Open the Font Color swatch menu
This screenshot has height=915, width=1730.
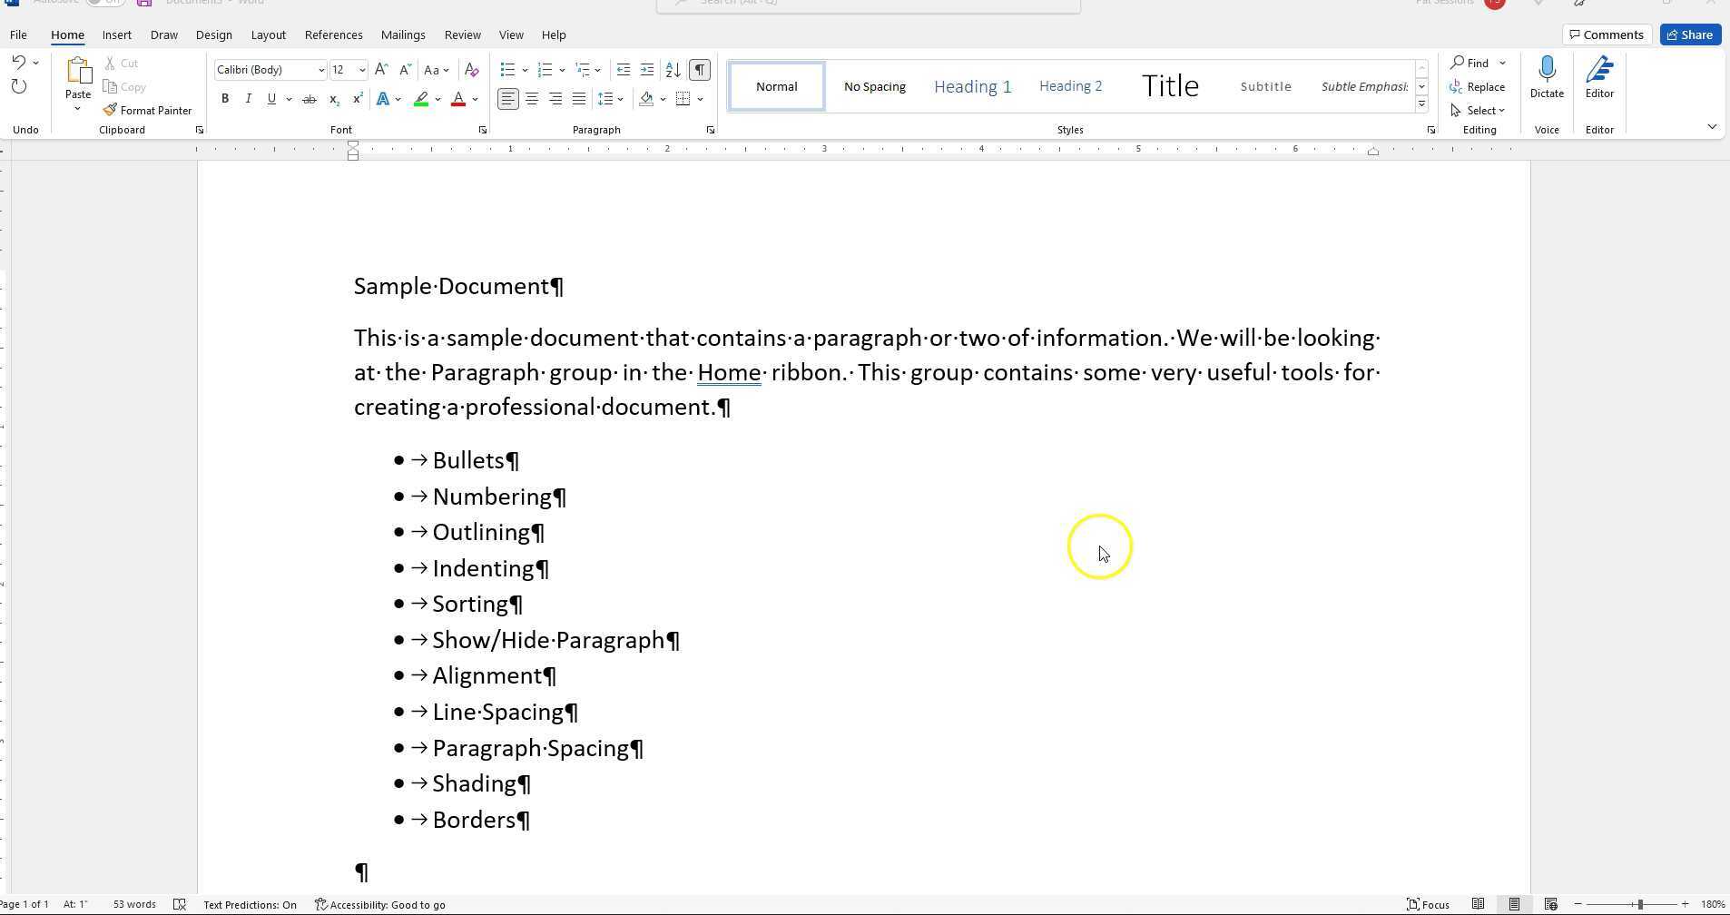473,100
